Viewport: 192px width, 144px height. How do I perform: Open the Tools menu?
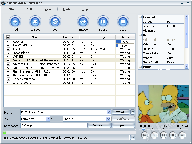click(x=66, y=9)
